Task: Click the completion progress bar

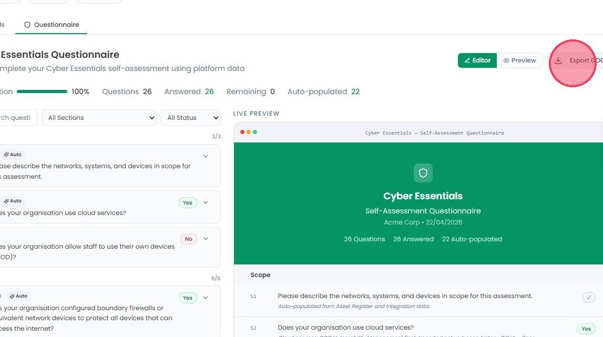Action: (x=42, y=91)
